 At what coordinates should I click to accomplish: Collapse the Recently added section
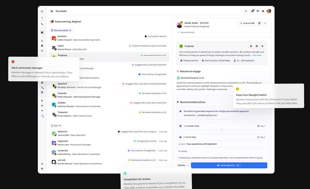[x=61, y=30]
